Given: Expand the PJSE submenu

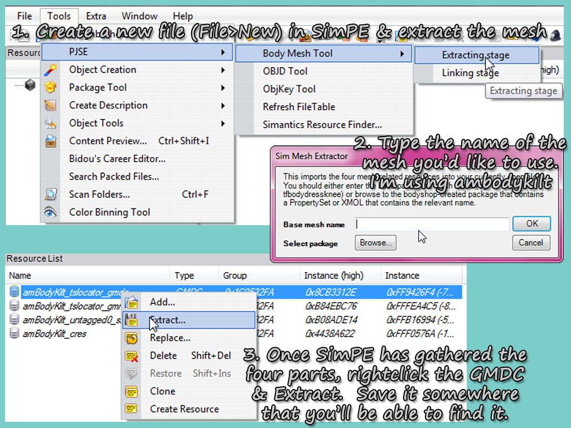Looking at the screenshot, I should tap(137, 52).
